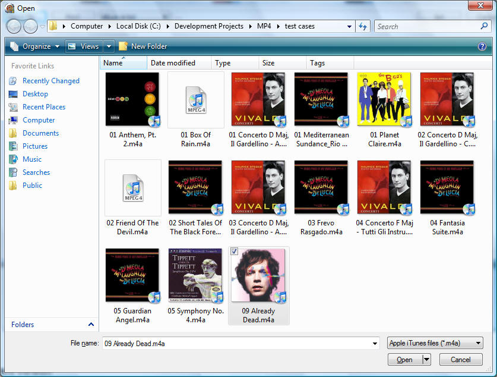Sort by Date modified column header
Image resolution: width=497 pixels, height=377 pixels.
pyautogui.click(x=179, y=63)
